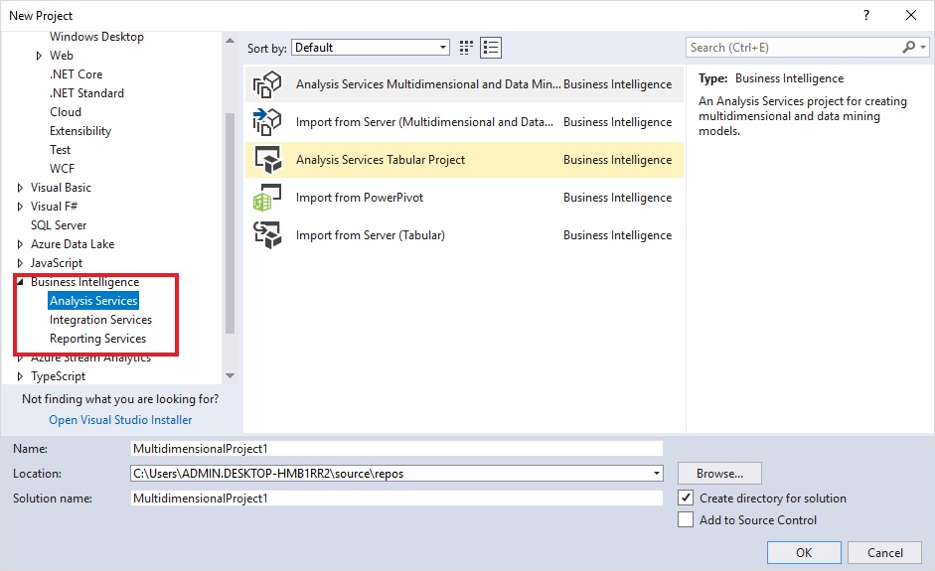Viewport: 935px width, 571px height.
Task: Open search options dropdown arrow
Action: (x=923, y=47)
